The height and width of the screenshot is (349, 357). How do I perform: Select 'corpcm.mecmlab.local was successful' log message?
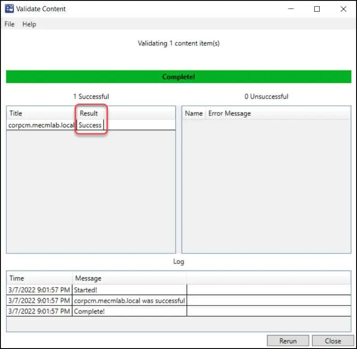pos(129,301)
